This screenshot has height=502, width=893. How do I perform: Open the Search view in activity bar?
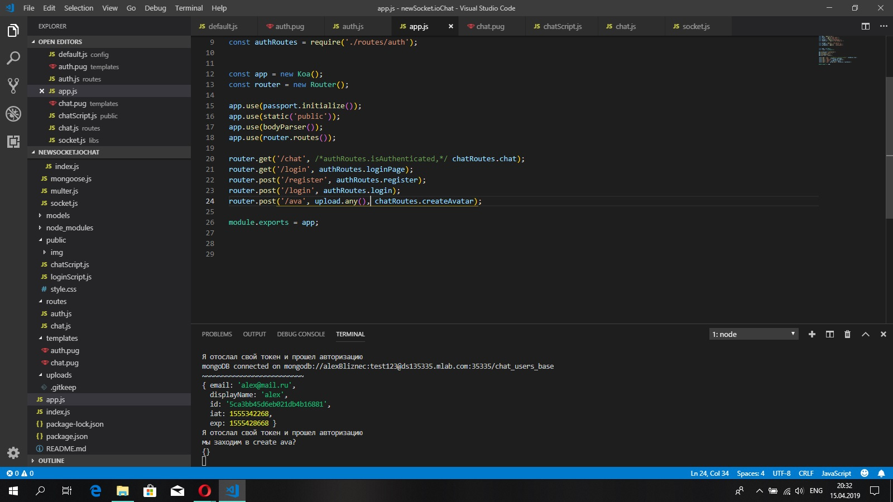click(13, 58)
